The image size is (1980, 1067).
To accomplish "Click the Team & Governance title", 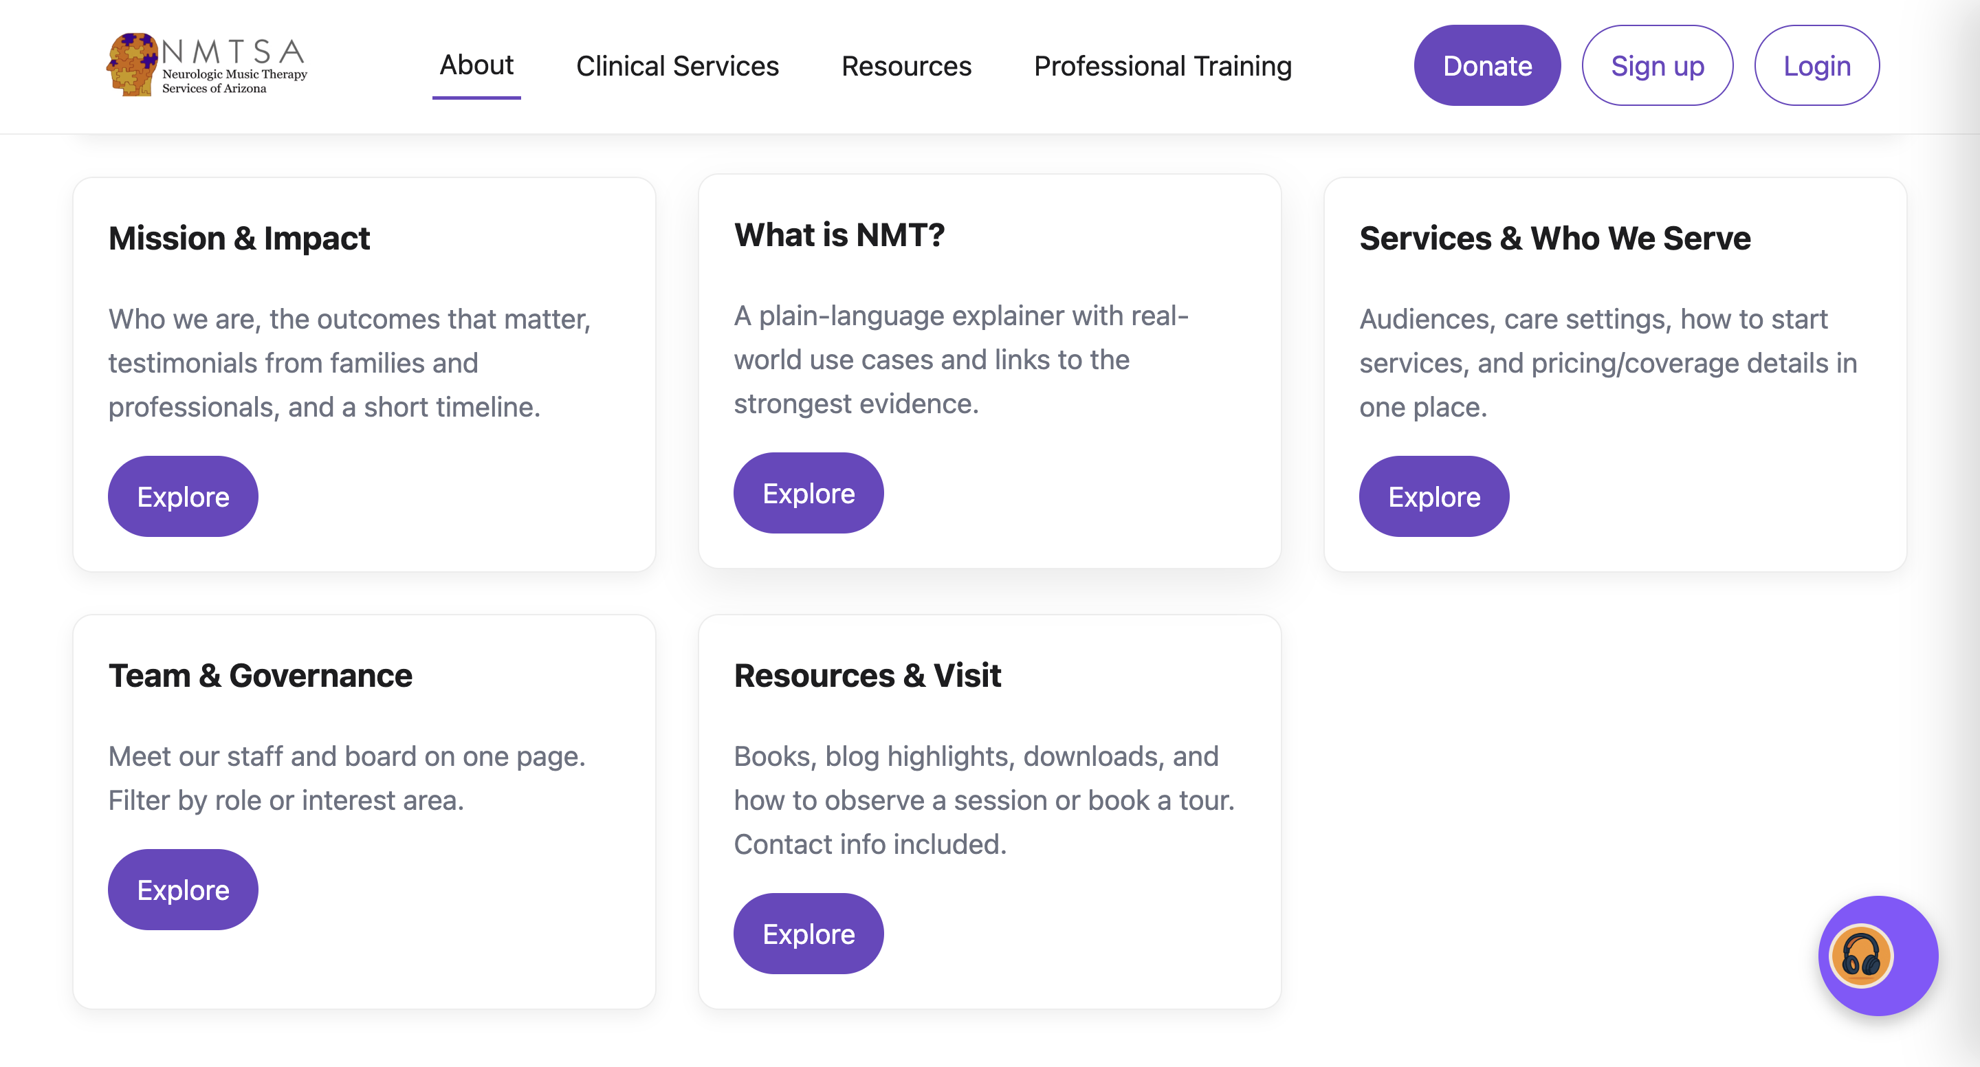I will [x=260, y=676].
